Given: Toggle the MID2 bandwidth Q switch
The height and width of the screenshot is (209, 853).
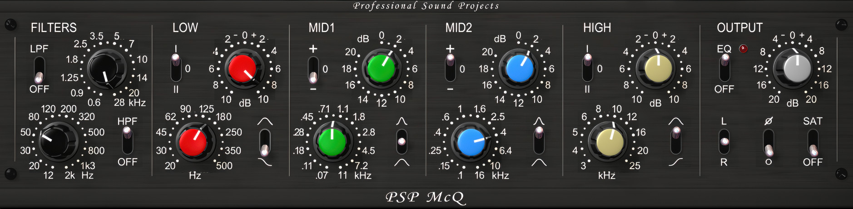Looking at the screenshot, I should pos(539,141).
